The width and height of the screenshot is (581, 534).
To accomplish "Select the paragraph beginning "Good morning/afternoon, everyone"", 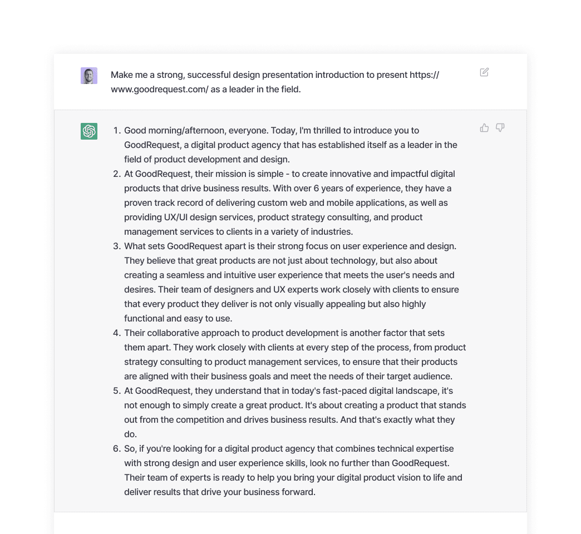I will [x=291, y=145].
